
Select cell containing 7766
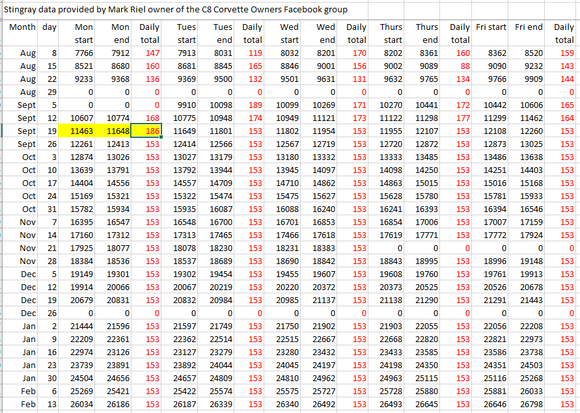pyautogui.click(x=80, y=53)
